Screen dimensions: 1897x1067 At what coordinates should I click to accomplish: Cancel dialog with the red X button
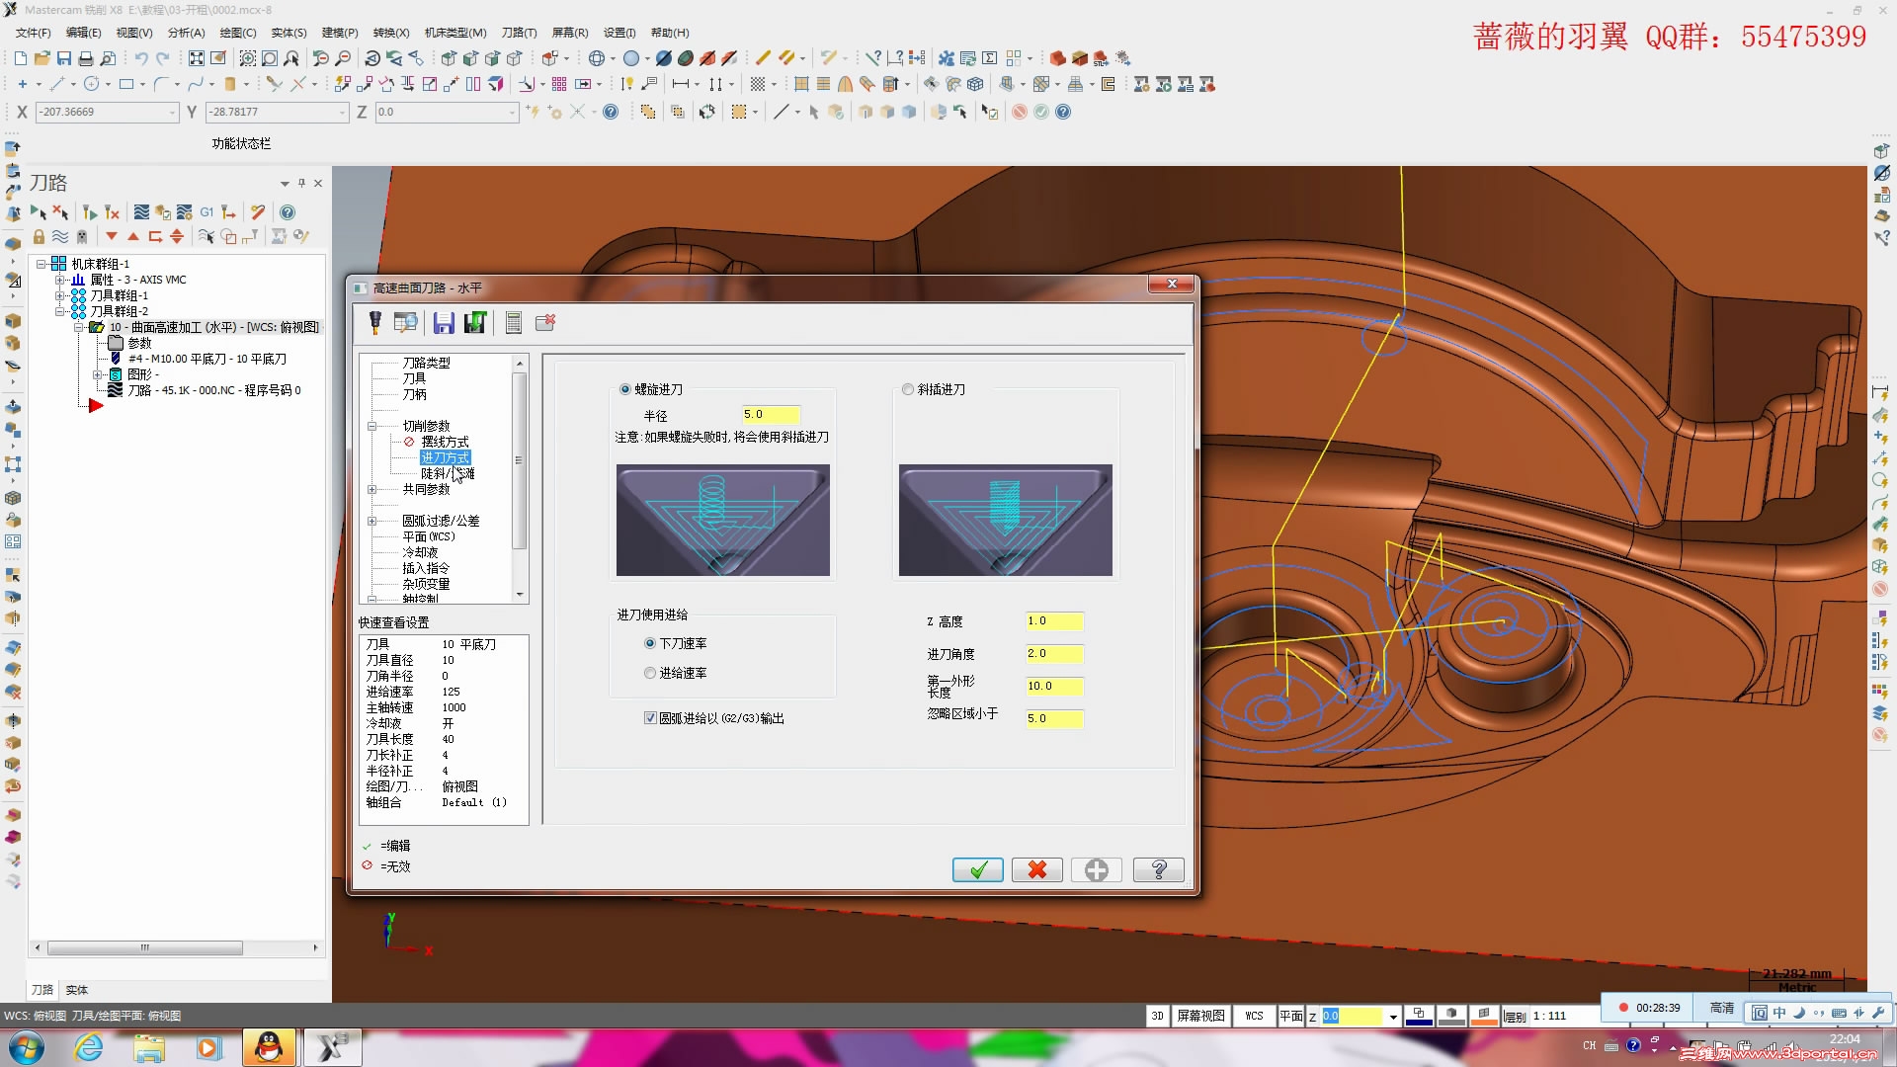pyautogui.click(x=1036, y=869)
